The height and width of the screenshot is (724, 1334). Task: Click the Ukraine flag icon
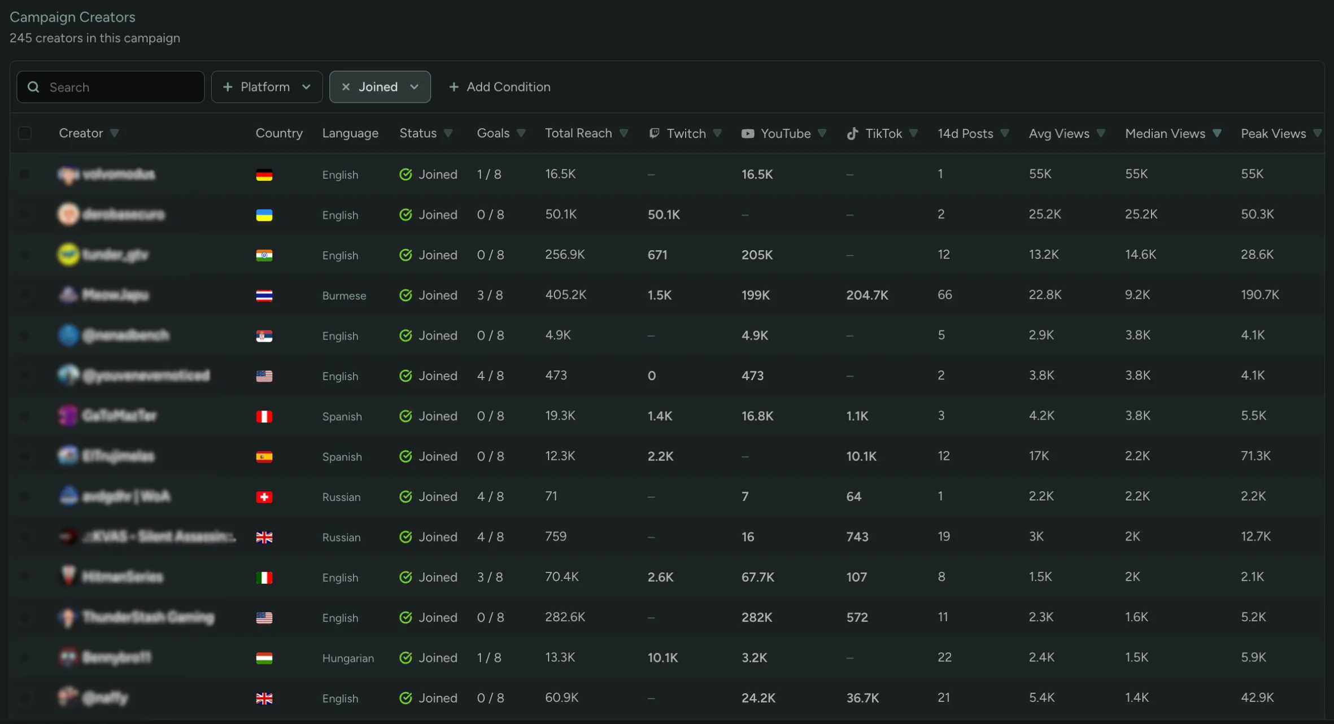(264, 215)
